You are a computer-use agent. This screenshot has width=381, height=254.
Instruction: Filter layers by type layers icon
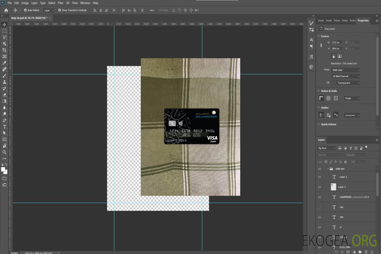(351, 148)
